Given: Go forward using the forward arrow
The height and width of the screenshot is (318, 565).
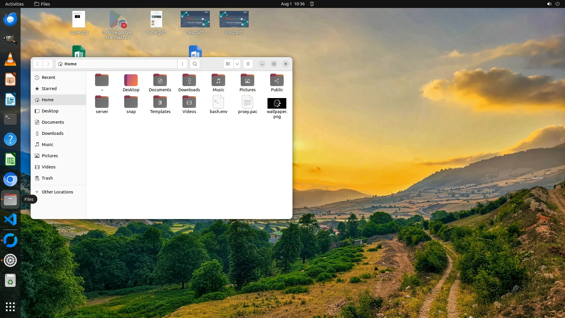Looking at the screenshot, I should (48, 64).
